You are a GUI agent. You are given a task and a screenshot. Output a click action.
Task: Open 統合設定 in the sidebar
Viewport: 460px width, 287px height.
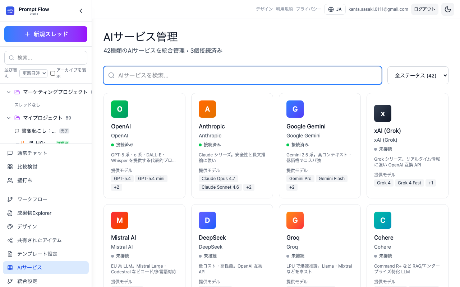(x=46, y=281)
